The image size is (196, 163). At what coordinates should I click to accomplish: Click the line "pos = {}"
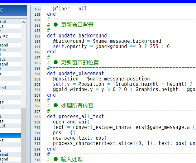coord(64,133)
